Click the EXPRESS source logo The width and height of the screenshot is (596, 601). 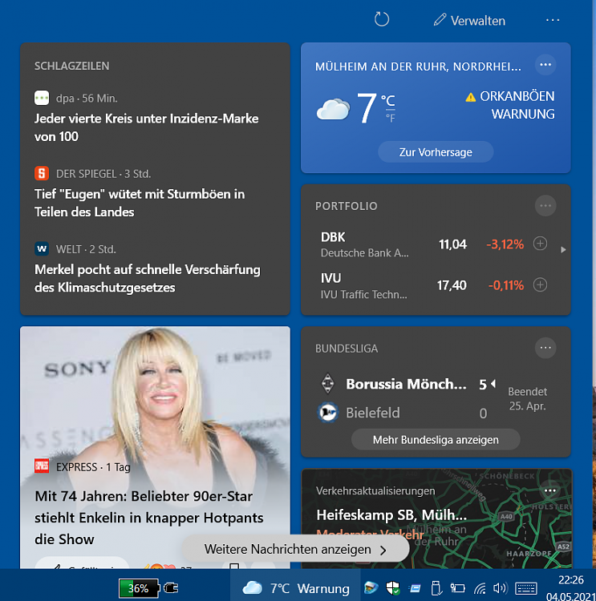(42, 466)
